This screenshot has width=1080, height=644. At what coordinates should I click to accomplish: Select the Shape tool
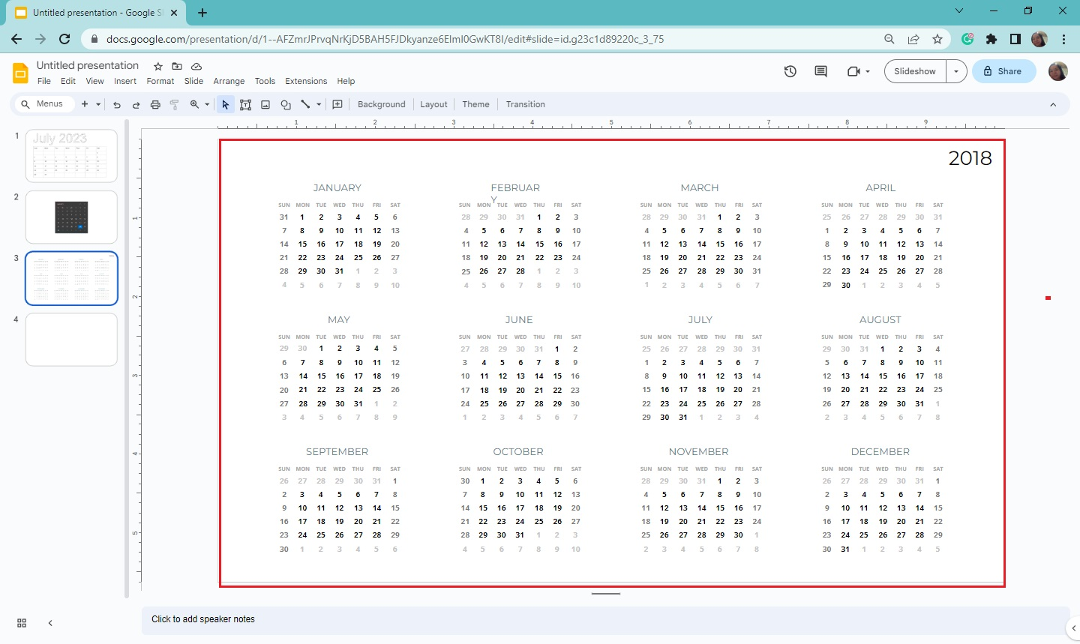[x=285, y=104]
